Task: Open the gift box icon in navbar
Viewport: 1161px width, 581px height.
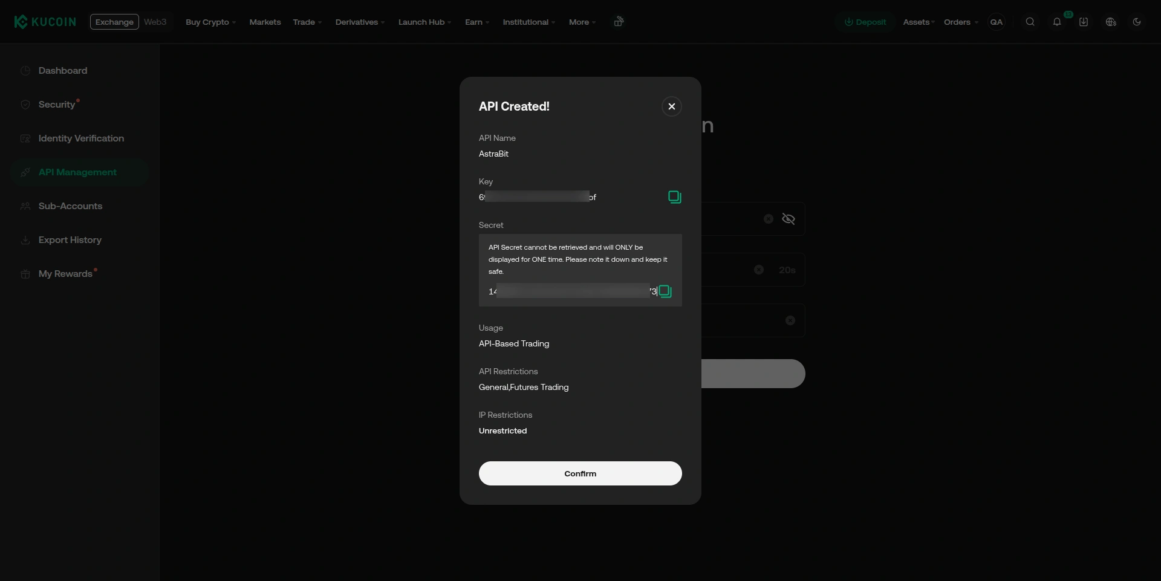Action: (619, 22)
